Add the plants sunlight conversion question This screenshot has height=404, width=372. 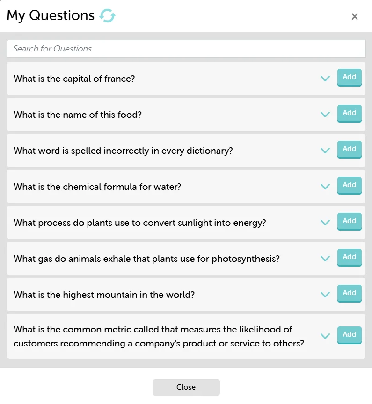[x=349, y=221]
